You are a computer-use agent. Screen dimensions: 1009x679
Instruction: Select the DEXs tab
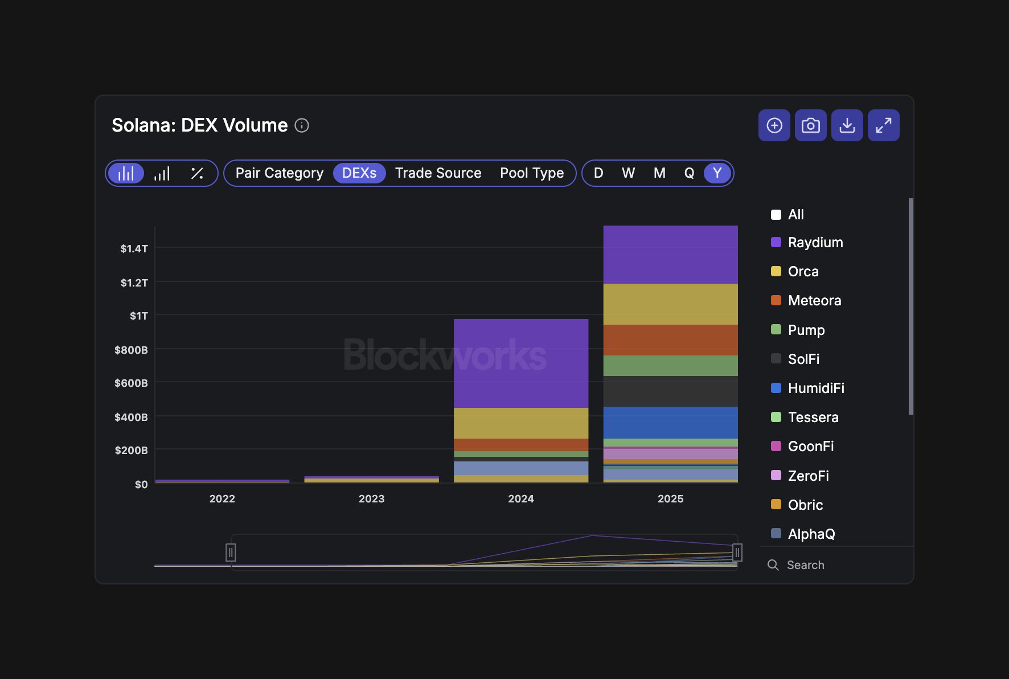[x=359, y=173]
